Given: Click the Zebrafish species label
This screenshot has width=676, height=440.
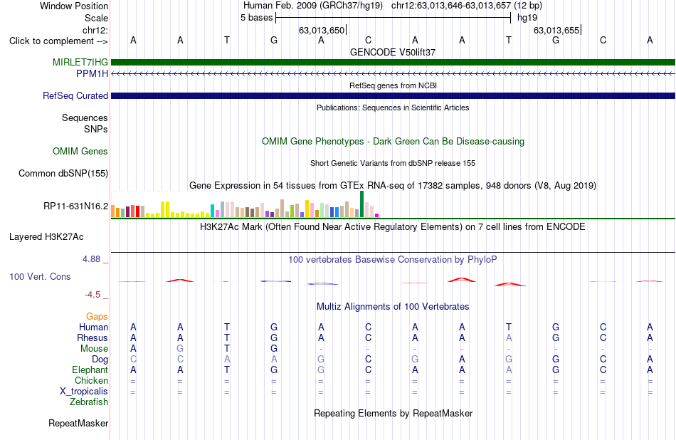Looking at the screenshot, I should click(x=89, y=402).
